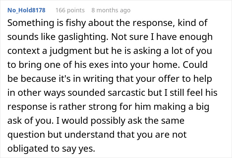Click the word 'writing' in the comment
The width and height of the screenshot is (232, 158).
pyautogui.click(x=98, y=79)
